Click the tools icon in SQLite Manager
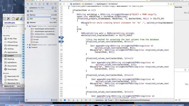This screenshot has width=189, height=106. 9,19
